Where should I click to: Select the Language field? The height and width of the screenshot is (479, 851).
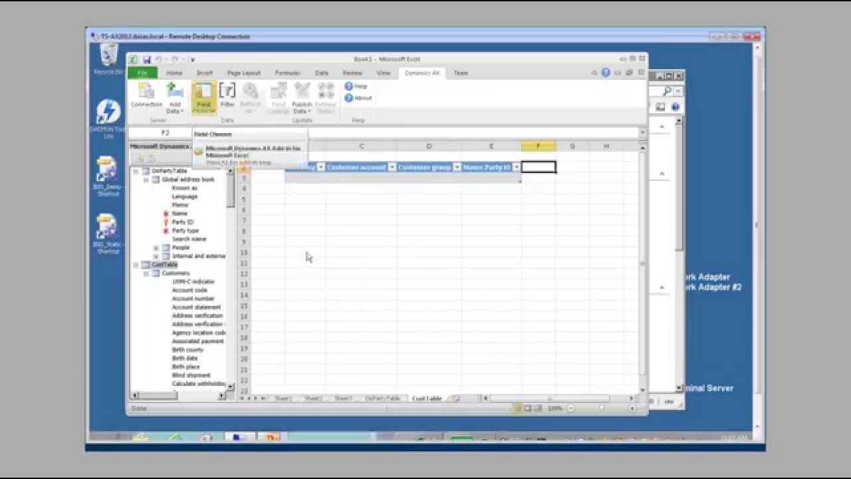185,197
